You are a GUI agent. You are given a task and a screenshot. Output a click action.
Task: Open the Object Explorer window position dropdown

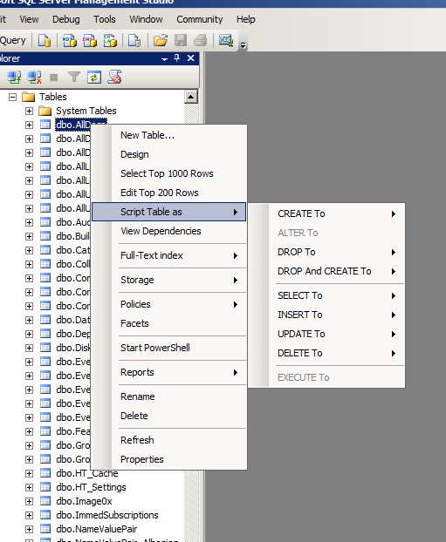coord(164,59)
